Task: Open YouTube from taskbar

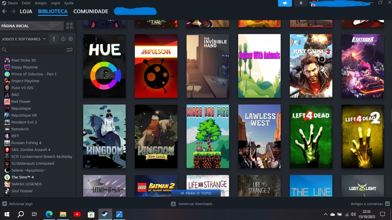Action: click(77, 214)
